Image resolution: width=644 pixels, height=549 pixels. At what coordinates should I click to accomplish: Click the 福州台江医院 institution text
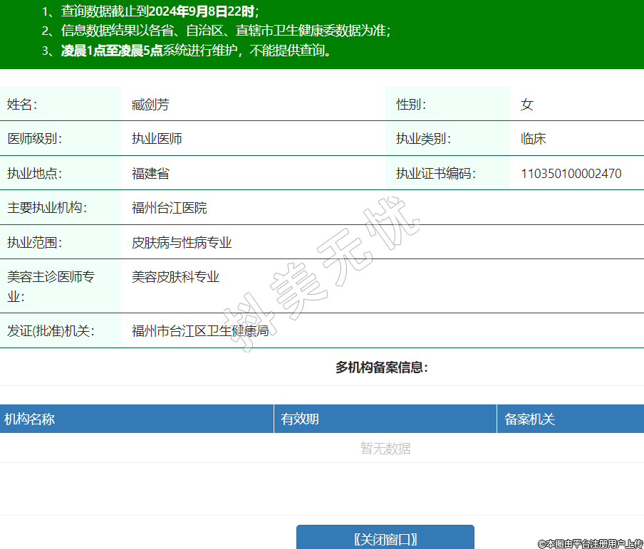pos(169,208)
